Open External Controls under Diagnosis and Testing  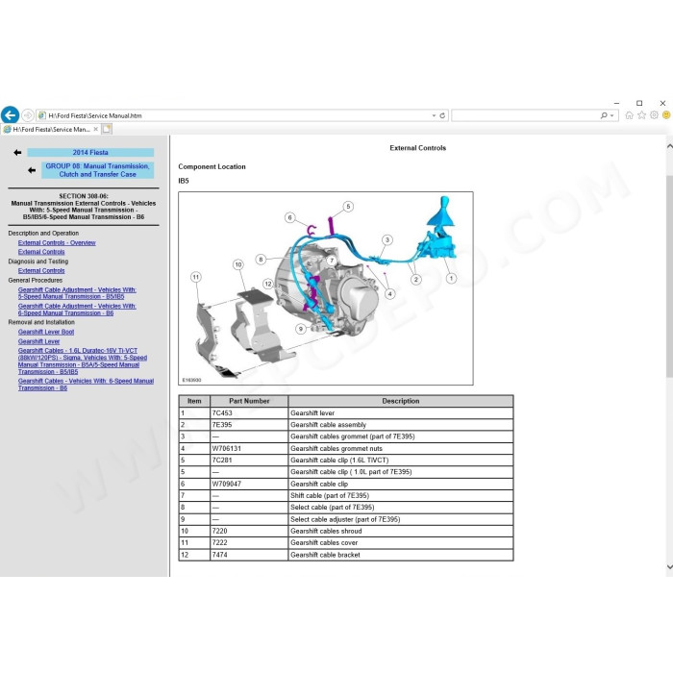[41, 271]
